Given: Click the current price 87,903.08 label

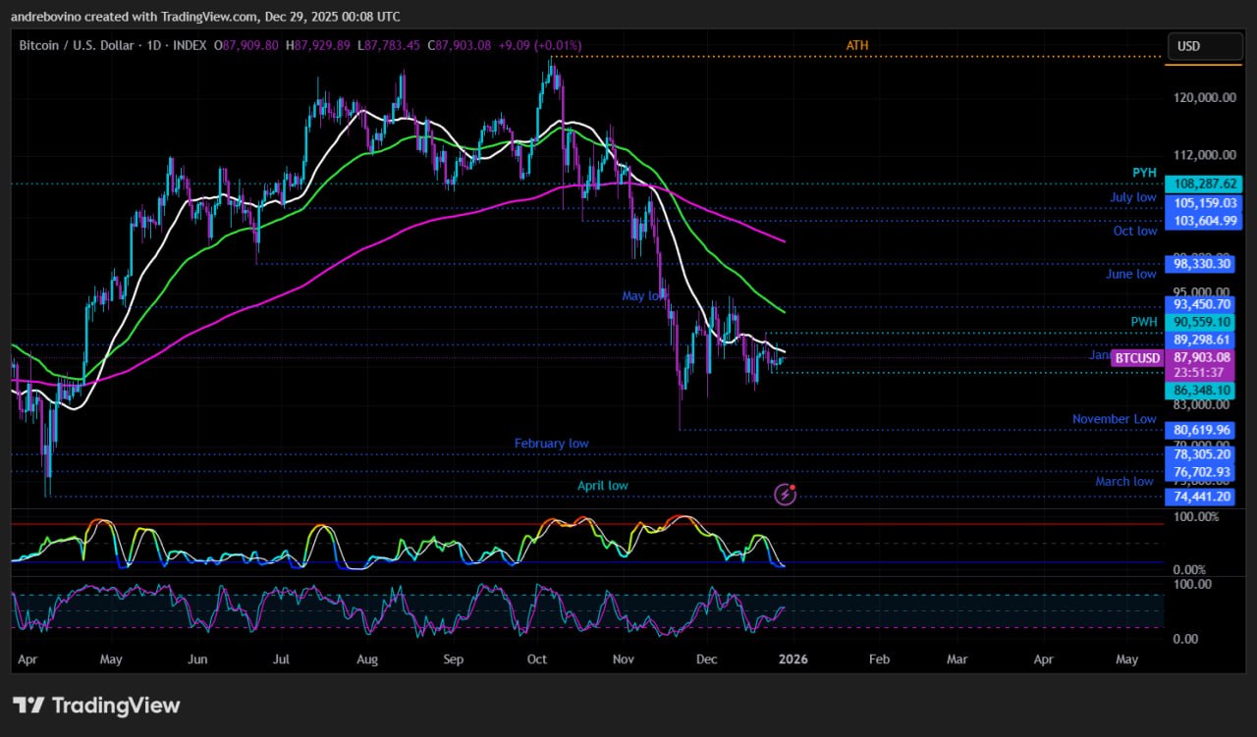Looking at the screenshot, I should tap(1203, 358).
